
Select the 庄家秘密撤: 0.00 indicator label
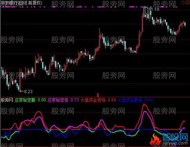30,100
